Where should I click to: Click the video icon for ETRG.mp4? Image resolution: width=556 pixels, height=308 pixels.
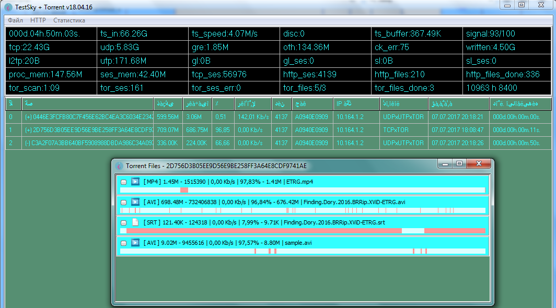point(135,182)
